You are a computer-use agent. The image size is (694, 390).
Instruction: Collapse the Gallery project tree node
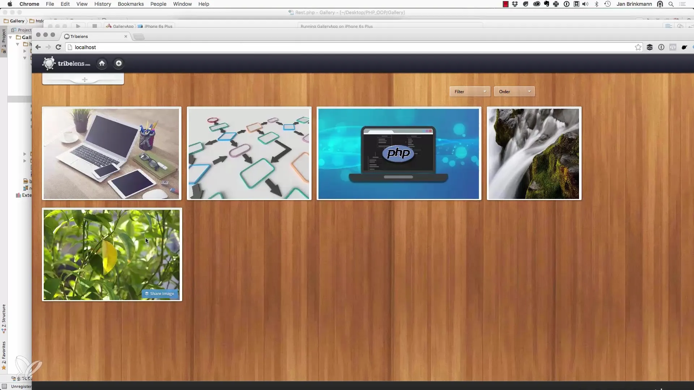pyautogui.click(x=10, y=37)
